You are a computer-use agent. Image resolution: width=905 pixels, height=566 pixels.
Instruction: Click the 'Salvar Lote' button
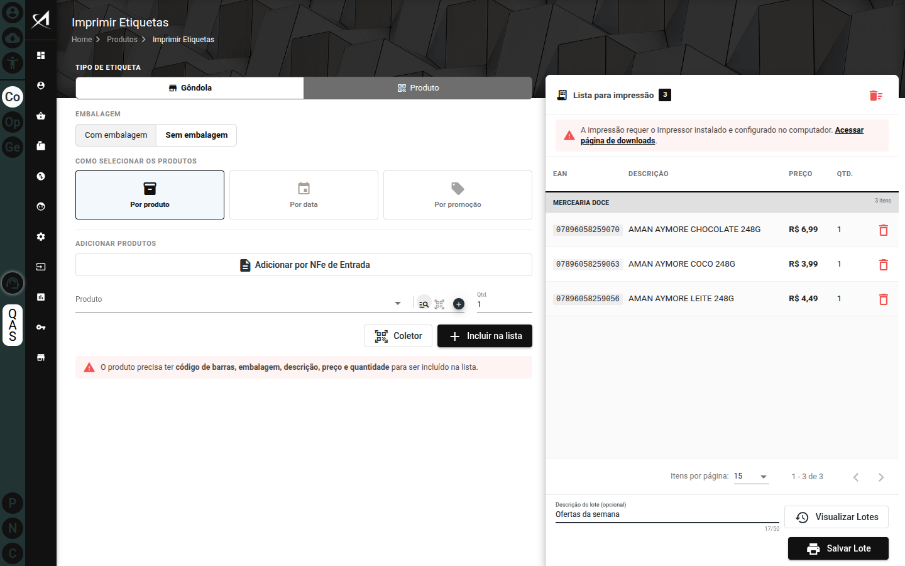pyautogui.click(x=838, y=548)
